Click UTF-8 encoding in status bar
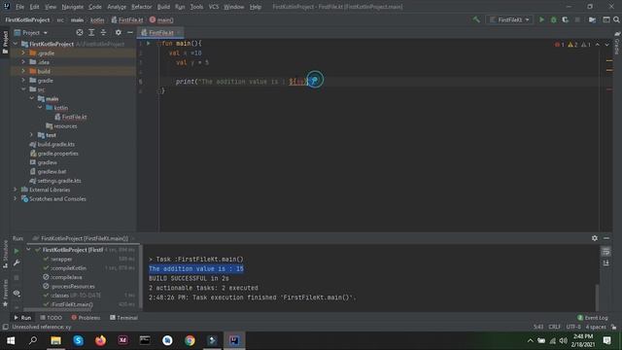The height and width of the screenshot is (350, 622). (x=573, y=327)
